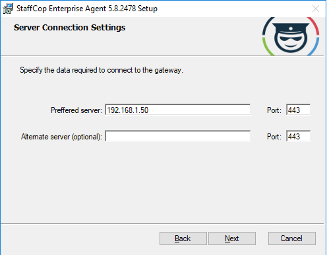
Task: Focus the Preffered server address field
Action: [x=177, y=110]
